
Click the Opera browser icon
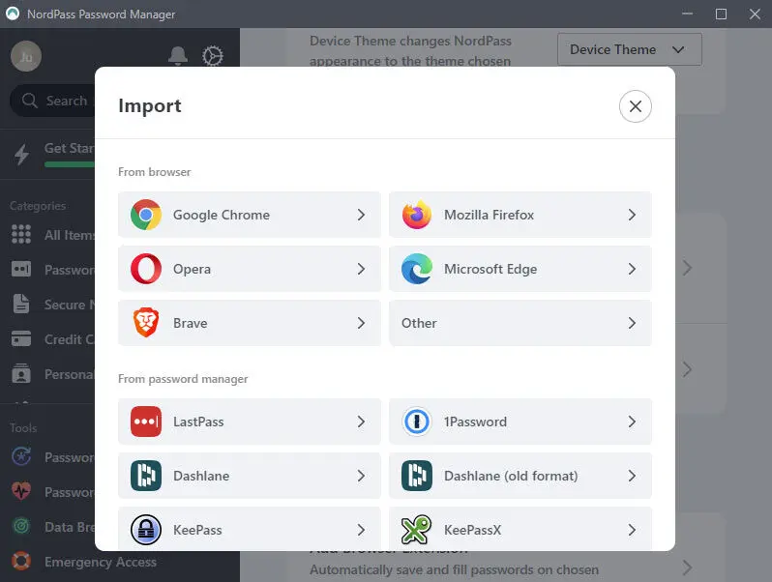click(x=146, y=269)
